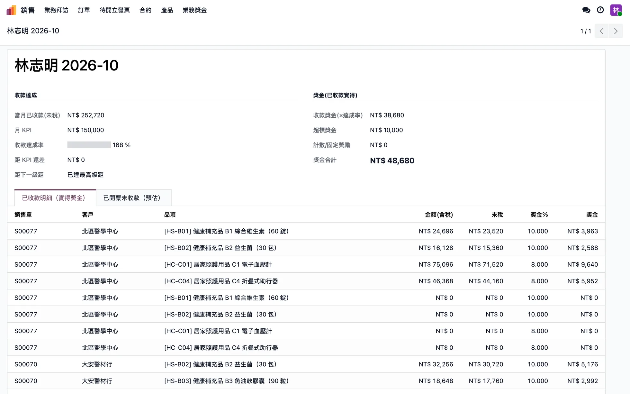Screen dimensions: 630x394
Task: Open the 業務拜訪 menu
Action: pos(56,10)
